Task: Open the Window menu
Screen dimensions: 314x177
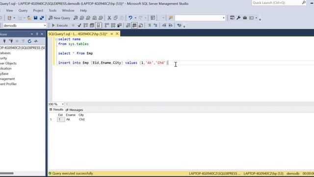Action: (x=68, y=10)
